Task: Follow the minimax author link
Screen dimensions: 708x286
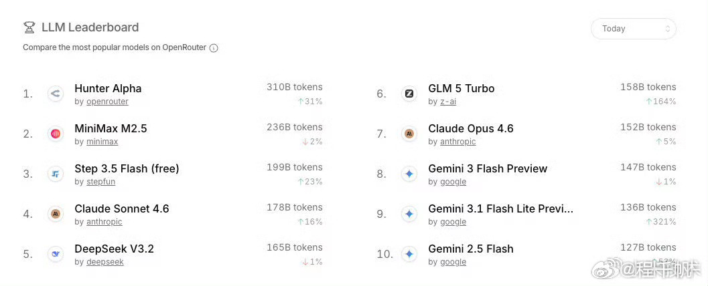Action: tap(102, 142)
